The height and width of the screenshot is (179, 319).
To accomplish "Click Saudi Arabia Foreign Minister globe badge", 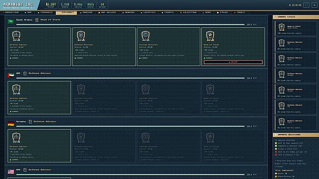I will coord(146,36).
